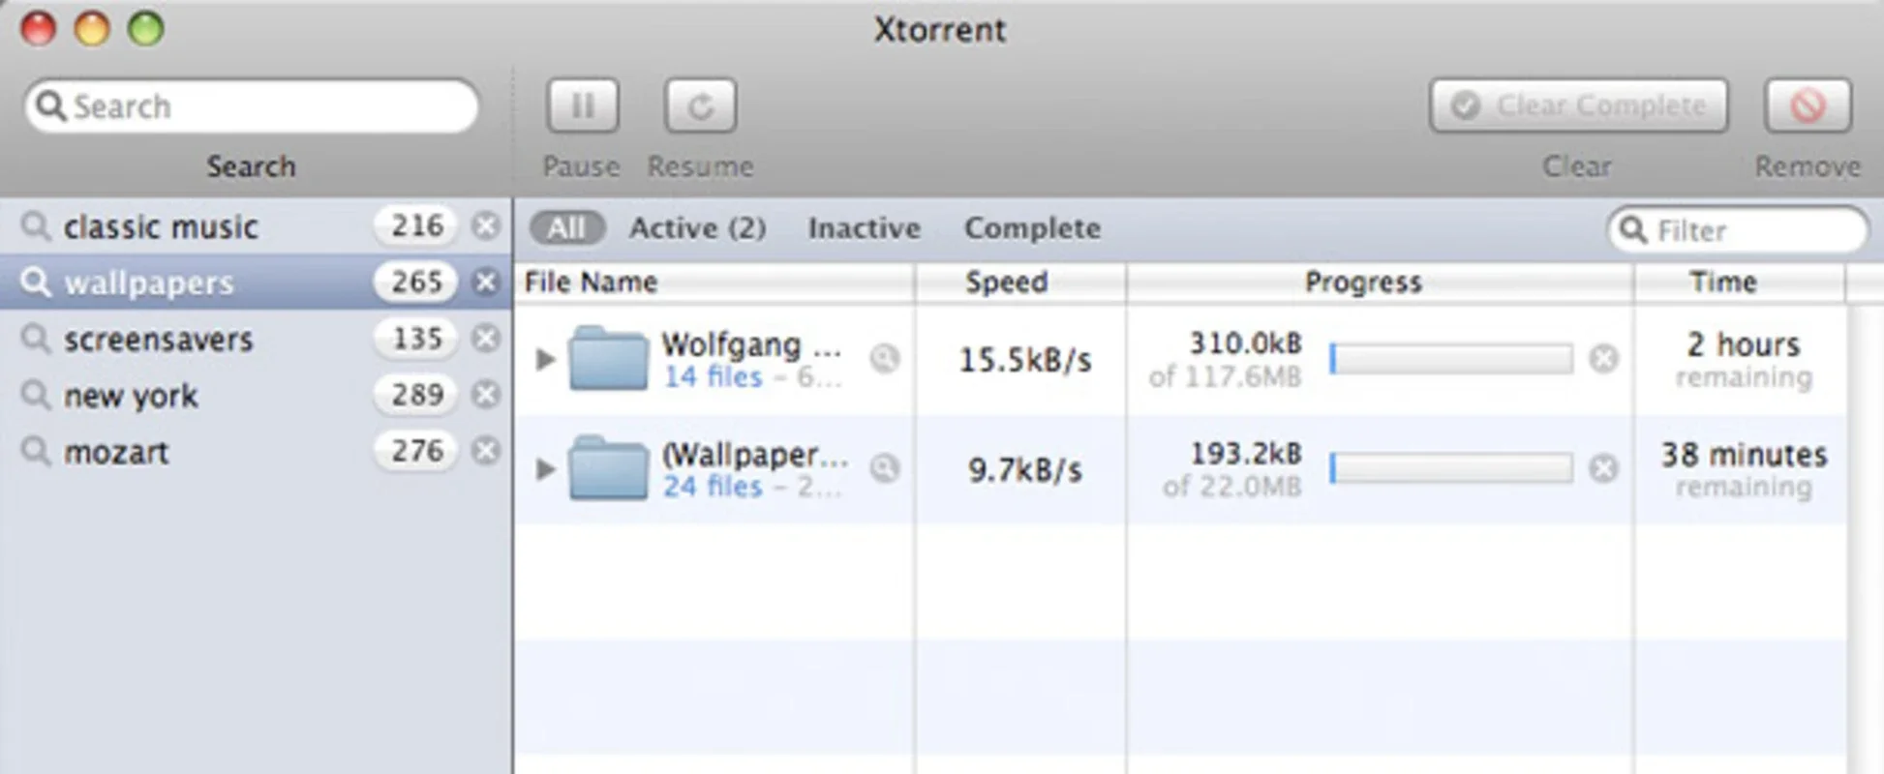Select the mozart saved search
This screenshot has height=774, width=1884.
[256, 451]
